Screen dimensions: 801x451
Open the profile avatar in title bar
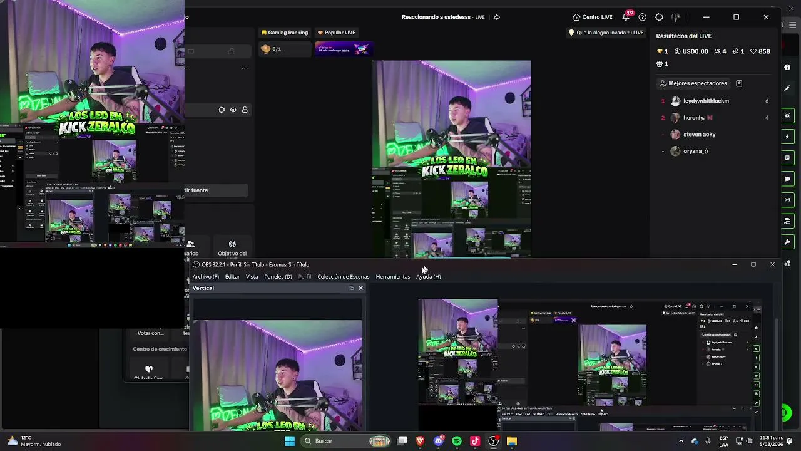676,17
